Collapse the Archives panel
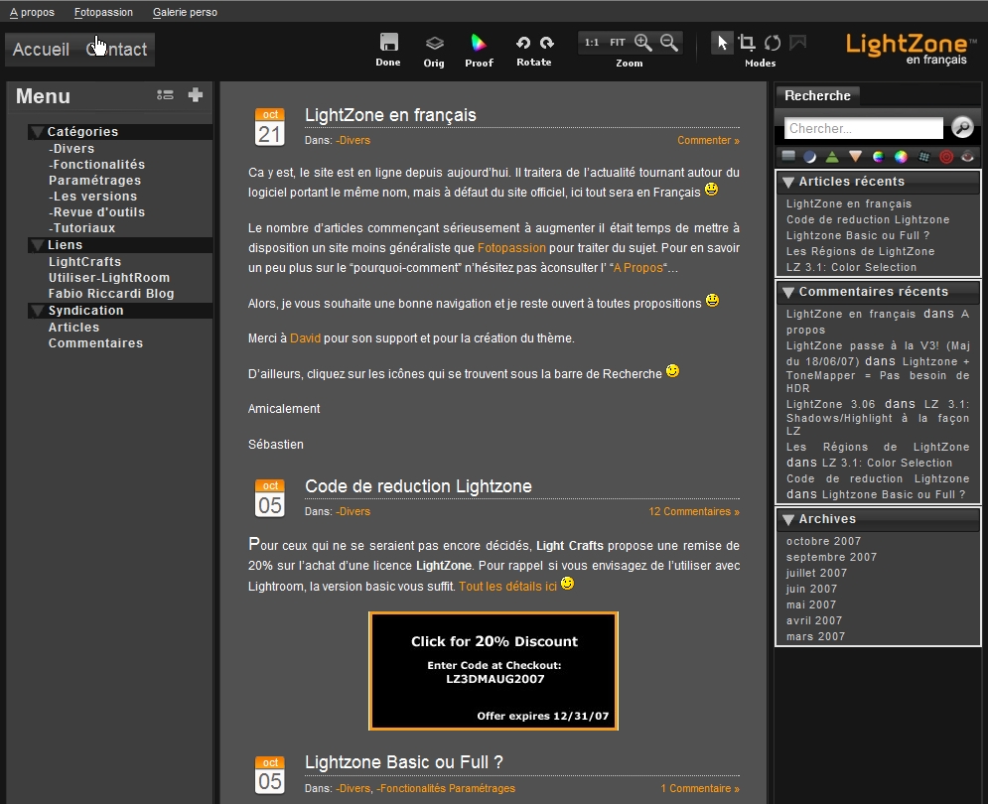The height and width of the screenshot is (804, 988). 787,520
